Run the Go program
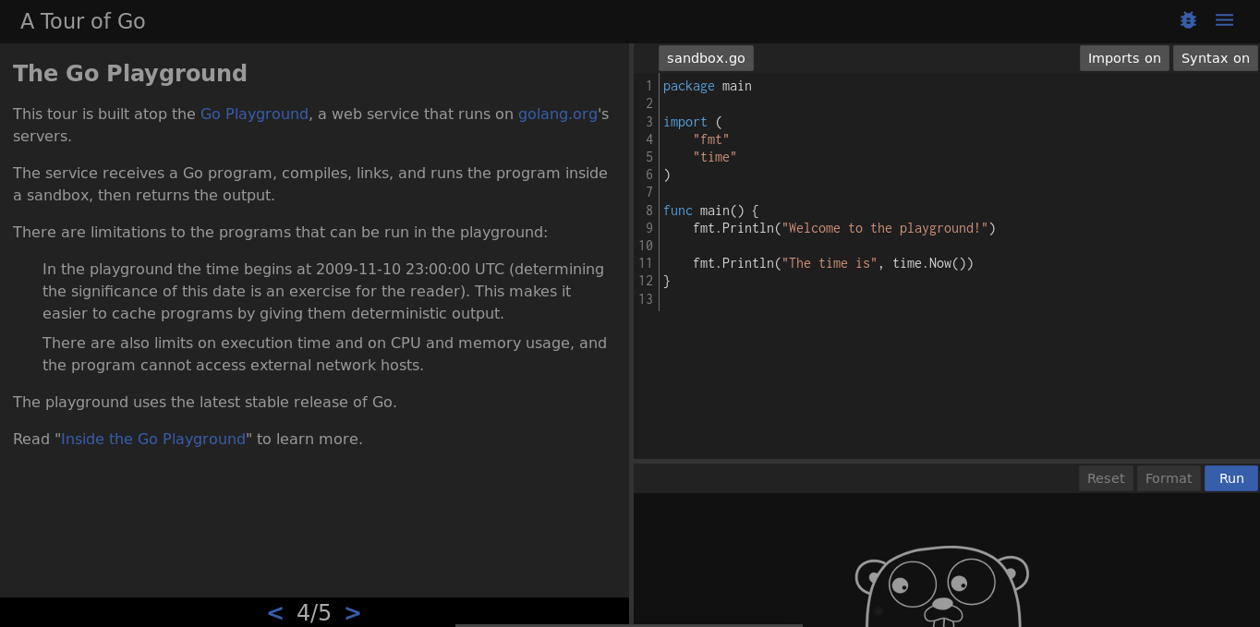Screen dimensions: 1260x627 [1231, 477]
